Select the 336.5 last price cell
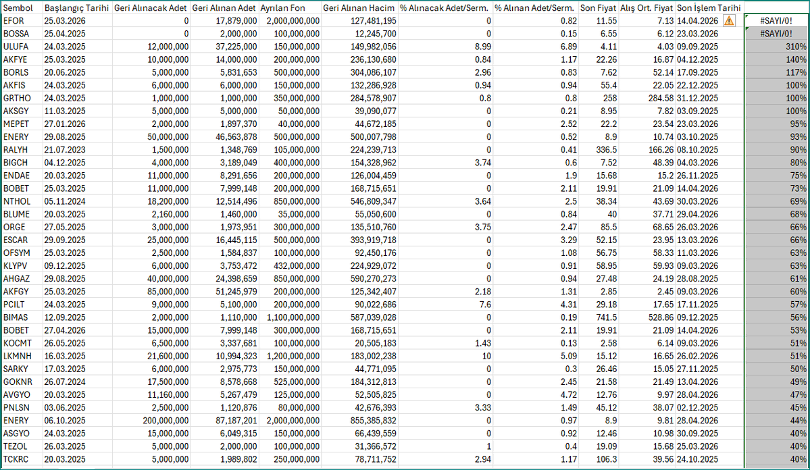 [599, 150]
